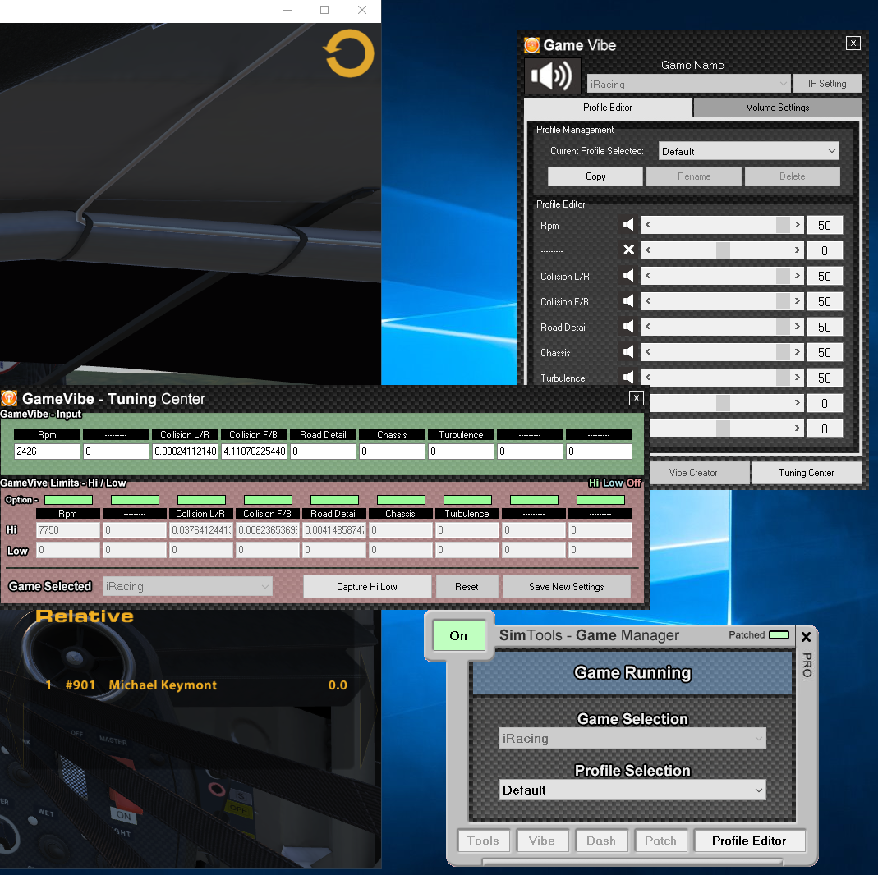
Task: Click the Road Detail slider left arrow
Action: 648,327
